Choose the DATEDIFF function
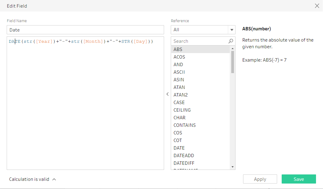This screenshot has height=189, width=323. coord(184,163)
